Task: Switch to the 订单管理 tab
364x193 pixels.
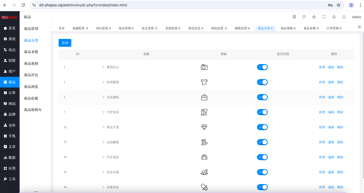Action: [x=332, y=28]
